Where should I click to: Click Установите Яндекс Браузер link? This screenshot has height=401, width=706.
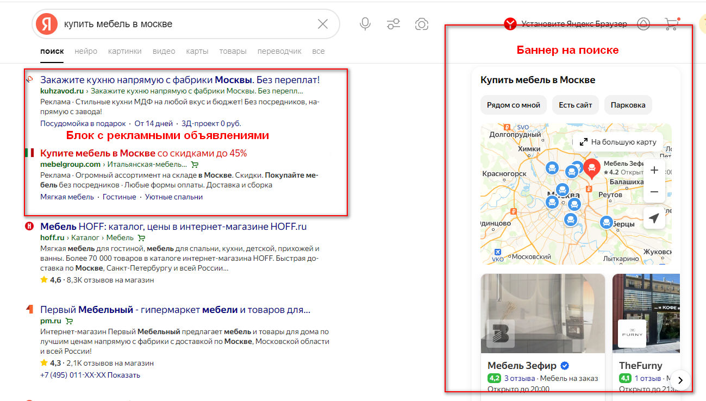coord(574,24)
